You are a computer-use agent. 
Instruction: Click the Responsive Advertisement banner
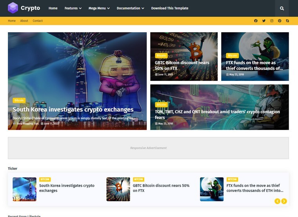click(148, 148)
